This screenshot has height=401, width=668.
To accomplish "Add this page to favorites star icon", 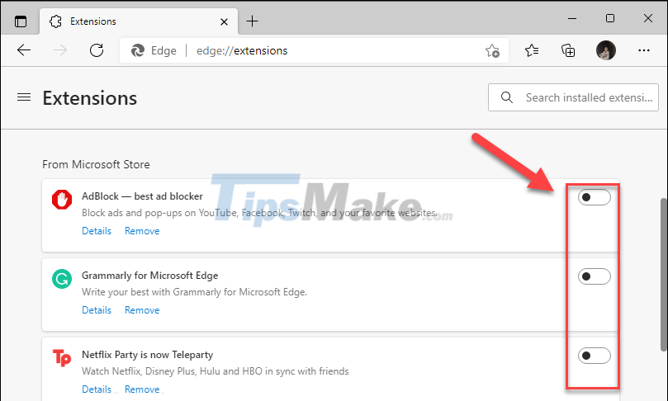I will pyautogui.click(x=492, y=50).
